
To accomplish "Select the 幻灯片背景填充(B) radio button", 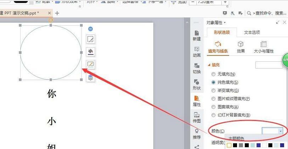I will pyautogui.click(x=213, y=115).
